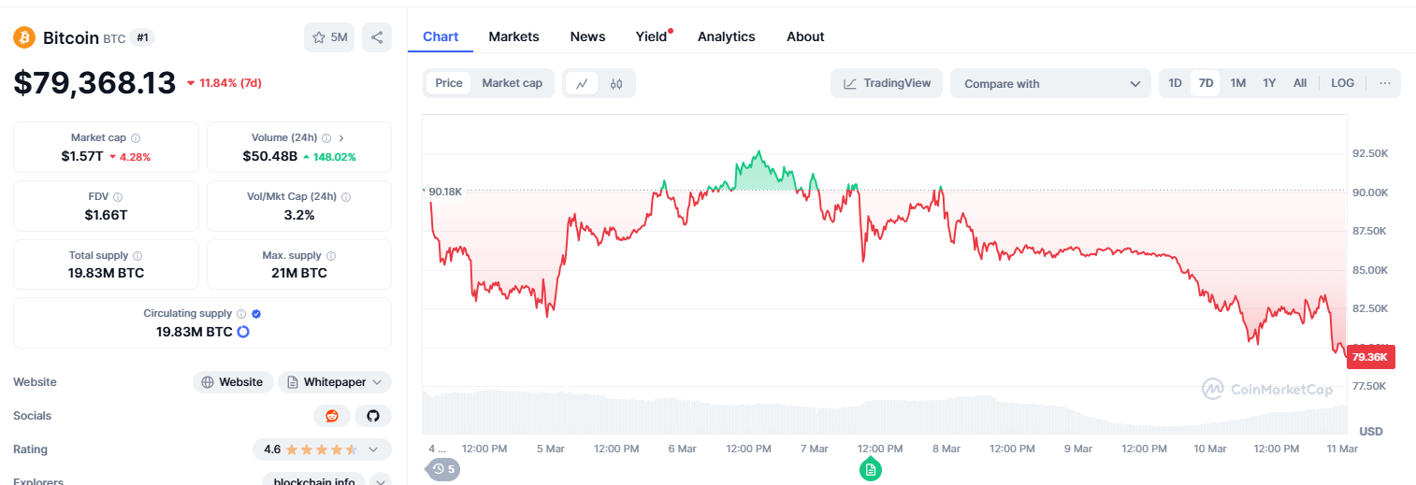Click the green news document chart marker
The image size is (1416, 485).
click(x=871, y=469)
